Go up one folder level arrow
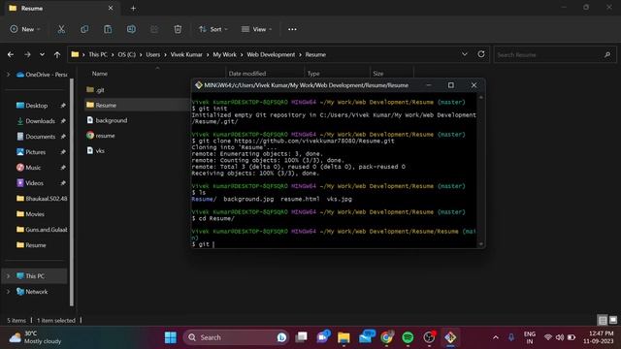 [57, 54]
